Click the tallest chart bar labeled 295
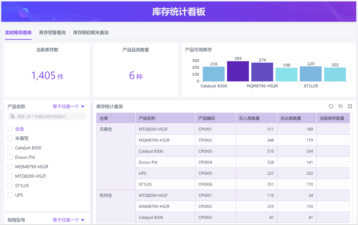 click(x=238, y=72)
